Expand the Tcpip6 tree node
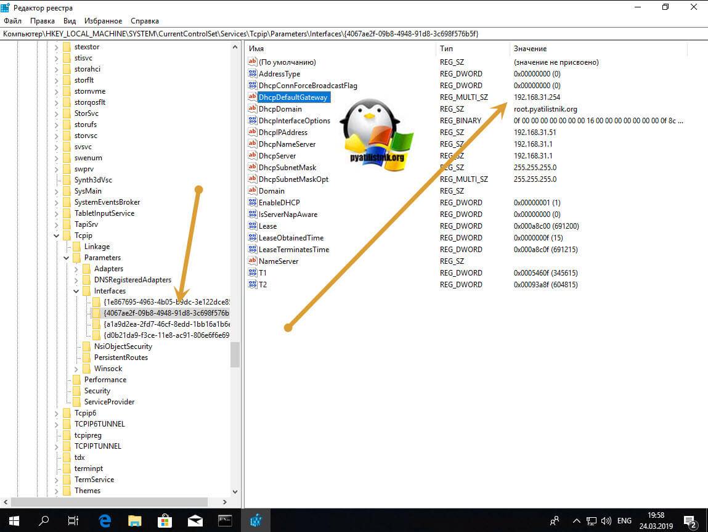The width and height of the screenshot is (708, 532). 57,413
